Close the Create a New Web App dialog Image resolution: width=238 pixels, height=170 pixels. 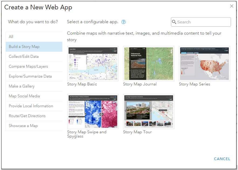click(232, 6)
